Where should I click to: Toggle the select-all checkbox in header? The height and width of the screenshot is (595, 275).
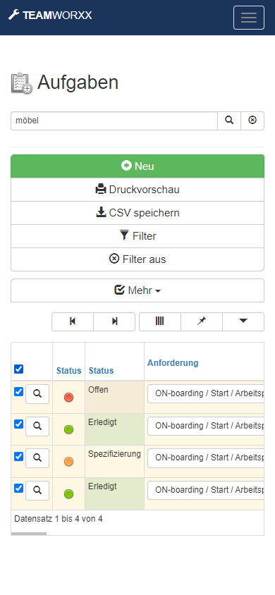point(18,369)
